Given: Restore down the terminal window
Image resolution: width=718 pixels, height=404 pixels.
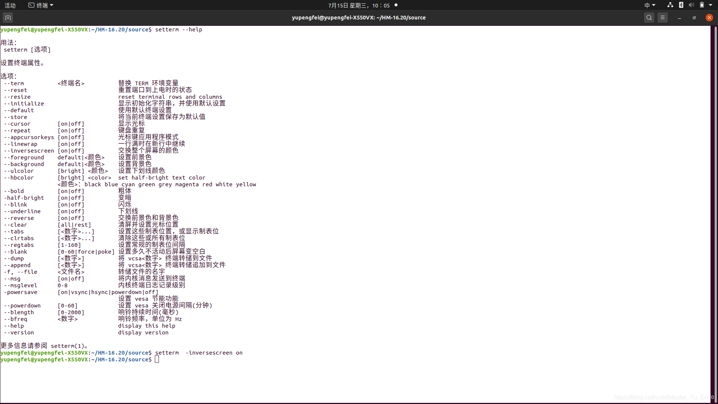Looking at the screenshot, I should click(x=694, y=18).
